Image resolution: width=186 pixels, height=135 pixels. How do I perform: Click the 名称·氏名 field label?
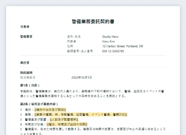tap(74, 37)
